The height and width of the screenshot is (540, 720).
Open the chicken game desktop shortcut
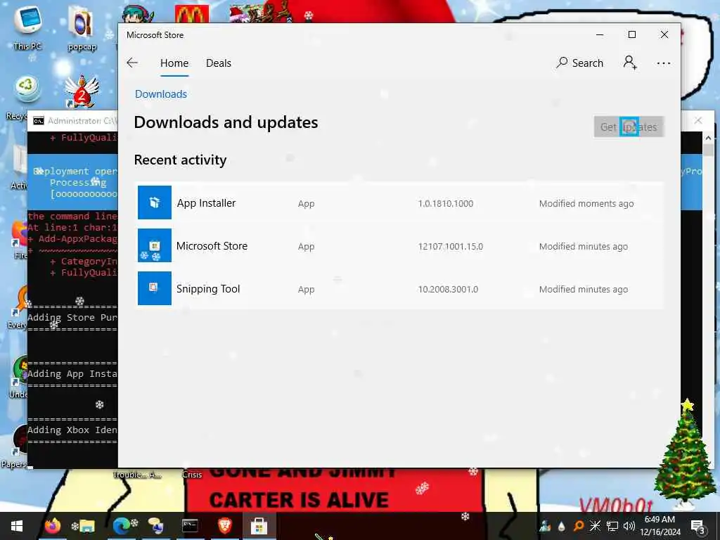pos(82,91)
